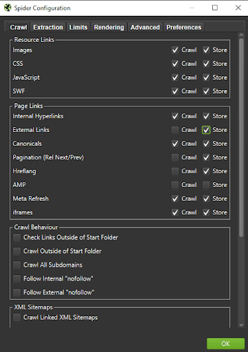Click the Meta Refresh row label
Viewport: 248px width, 352px height.
(31, 199)
